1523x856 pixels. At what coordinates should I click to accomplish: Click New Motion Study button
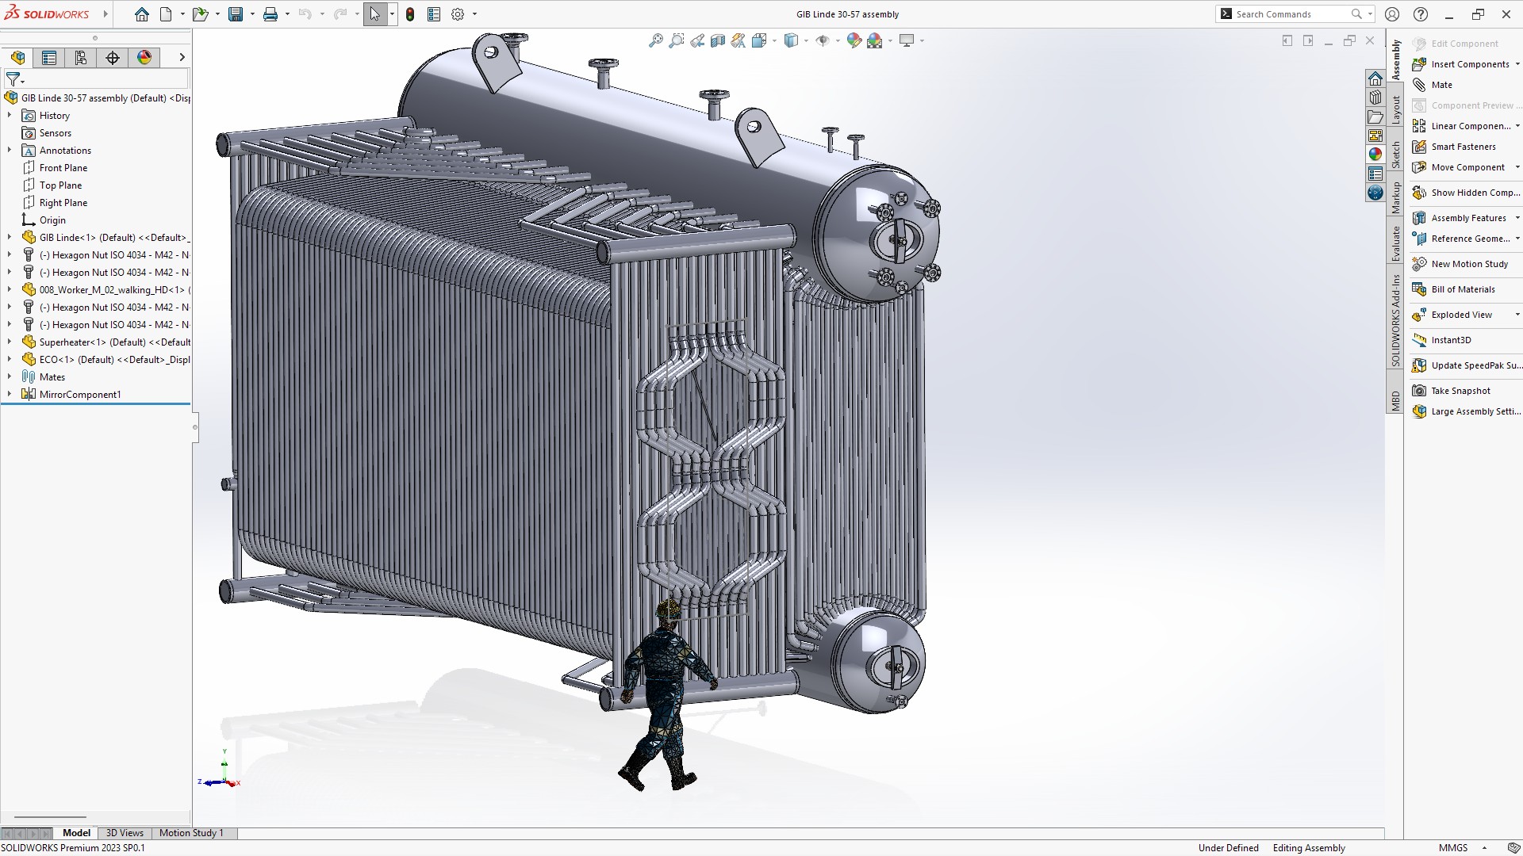[1469, 264]
